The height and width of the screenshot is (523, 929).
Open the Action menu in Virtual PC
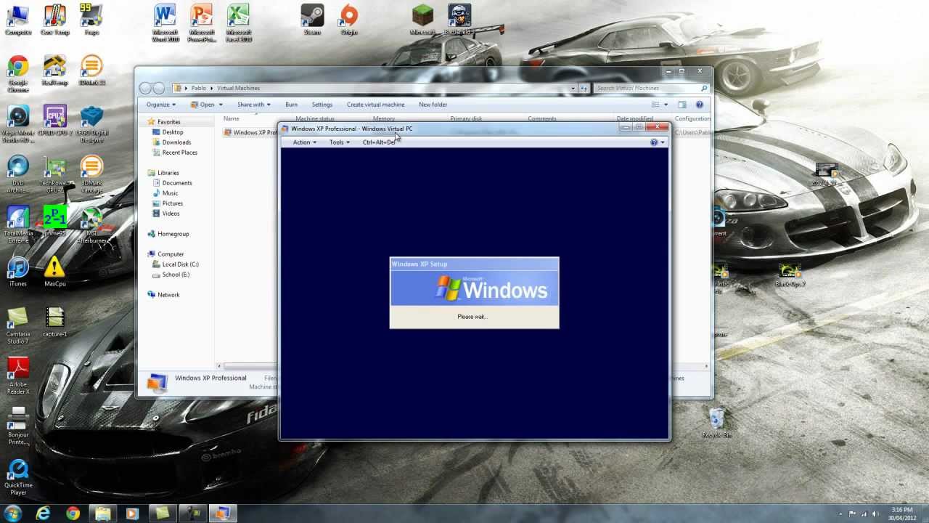point(304,142)
